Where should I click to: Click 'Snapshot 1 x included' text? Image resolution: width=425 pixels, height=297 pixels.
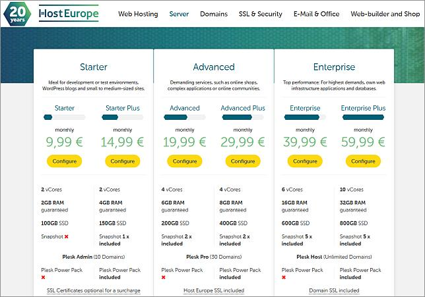(x=114, y=240)
